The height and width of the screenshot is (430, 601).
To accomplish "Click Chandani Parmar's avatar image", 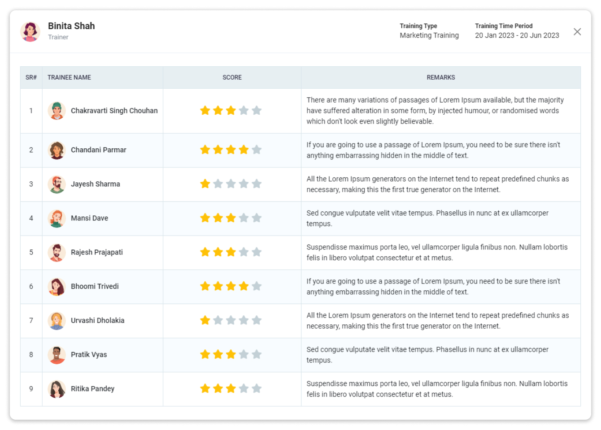I will click(57, 150).
